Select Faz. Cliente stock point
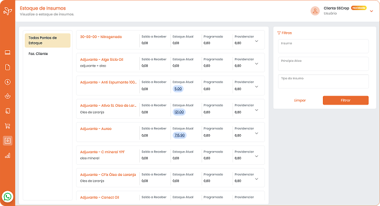The width and height of the screenshot is (380, 206). (x=38, y=54)
